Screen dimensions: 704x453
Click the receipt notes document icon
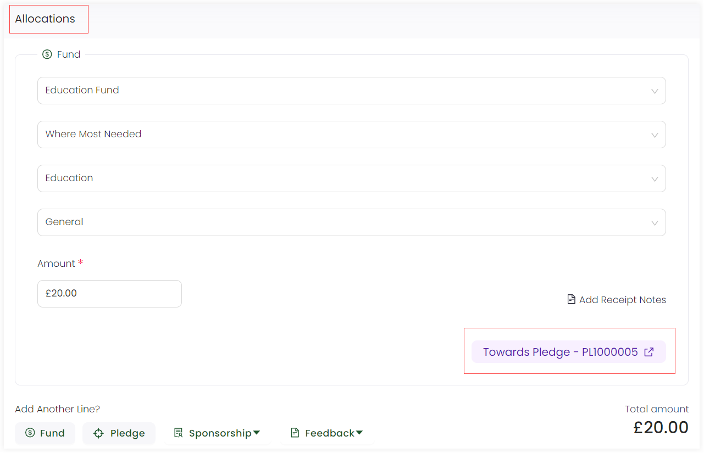571,300
